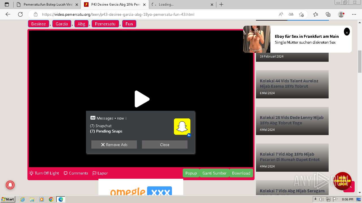Click the scrollbar down arrow

pyautogui.click(x=359, y=193)
